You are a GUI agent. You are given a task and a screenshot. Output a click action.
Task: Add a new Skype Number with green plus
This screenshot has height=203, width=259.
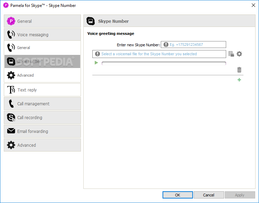click(x=239, y=80)
